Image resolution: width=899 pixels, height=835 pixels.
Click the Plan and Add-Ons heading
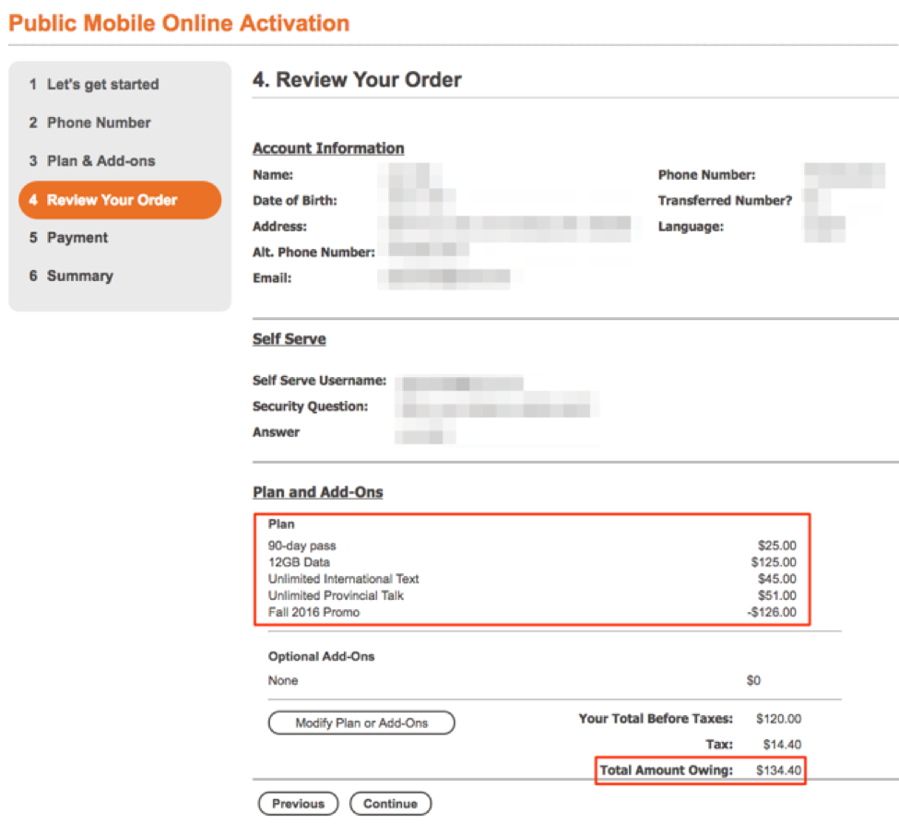pyautogui.click(x=317, y=492)
